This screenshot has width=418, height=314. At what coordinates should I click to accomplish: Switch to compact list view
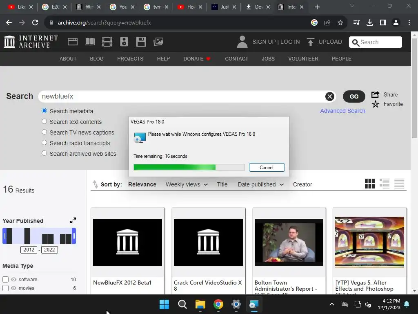[x=399, y=184]
